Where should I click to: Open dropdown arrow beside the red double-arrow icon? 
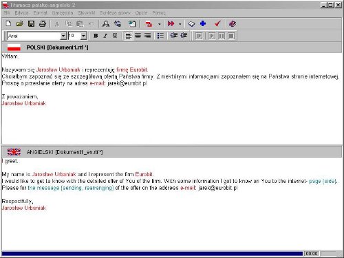pyautogui.click(x=180, y=24)
